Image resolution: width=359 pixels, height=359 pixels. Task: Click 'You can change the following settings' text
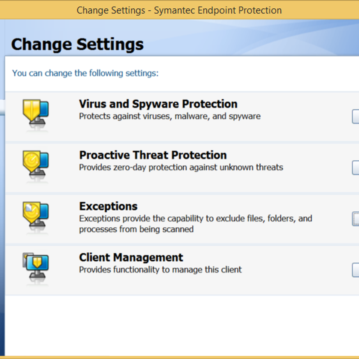(x=85, y=73)
